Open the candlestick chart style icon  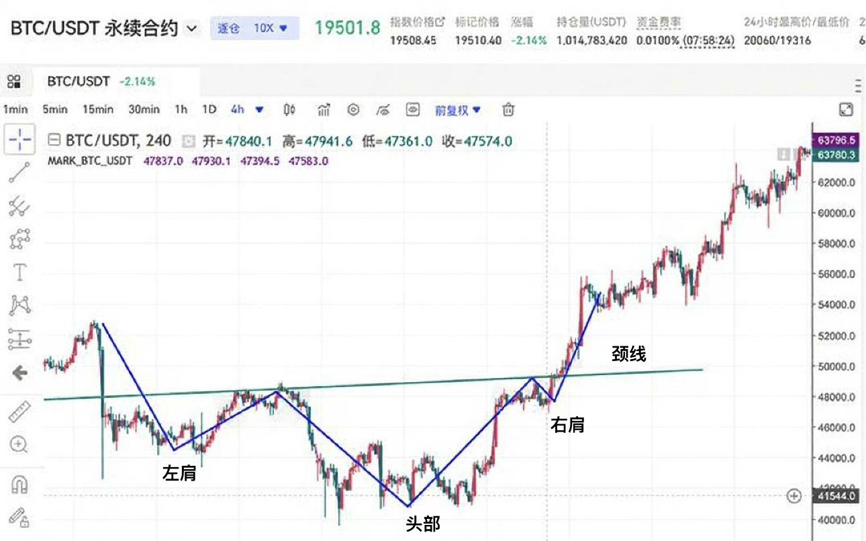pyautogui.click(x=290, y=110)
